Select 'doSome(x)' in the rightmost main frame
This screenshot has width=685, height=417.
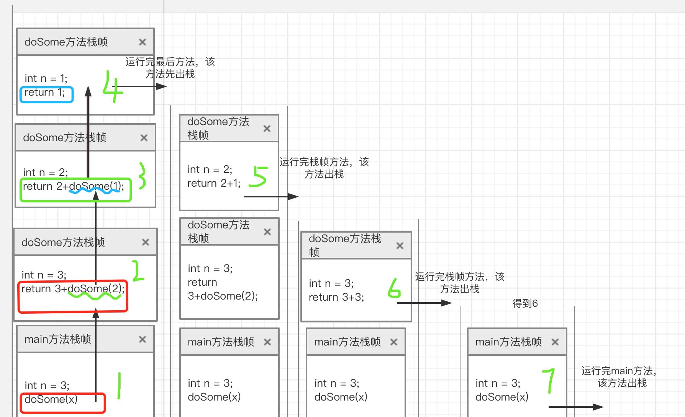coord(502,397)
